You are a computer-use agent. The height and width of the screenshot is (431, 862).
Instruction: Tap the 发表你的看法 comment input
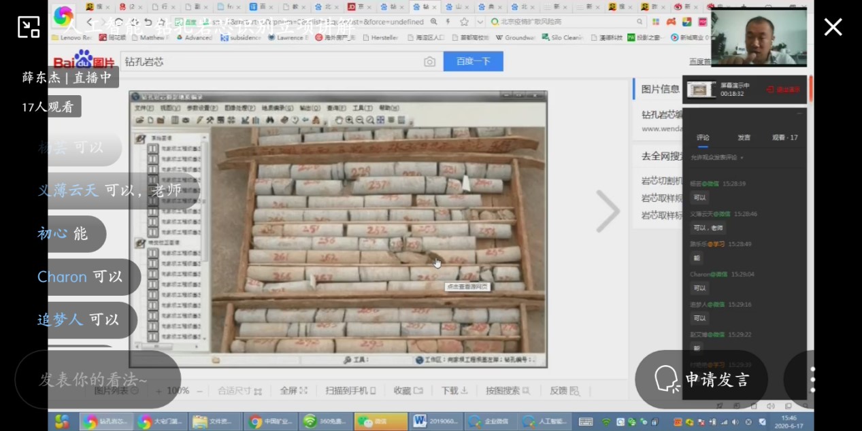coord(99,379)
